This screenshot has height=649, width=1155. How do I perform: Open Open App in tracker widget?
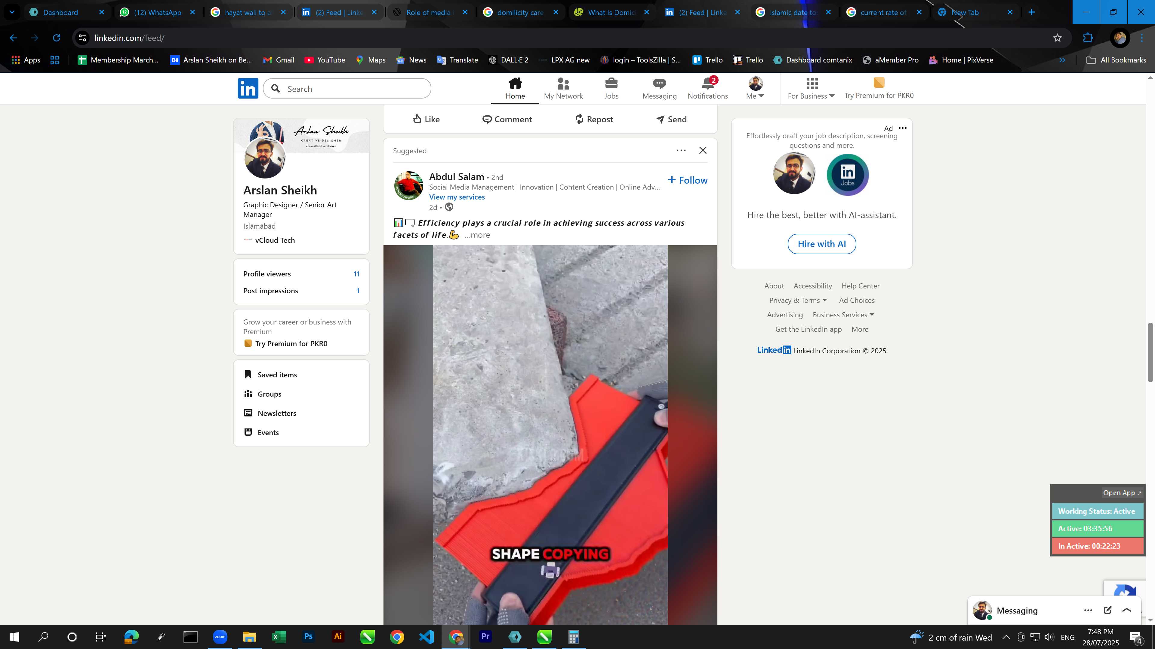pyautogui.click(x=1122, y=493)
